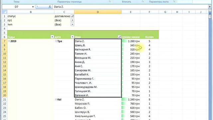
Task: Select column D header
Action: click(98, 12)
